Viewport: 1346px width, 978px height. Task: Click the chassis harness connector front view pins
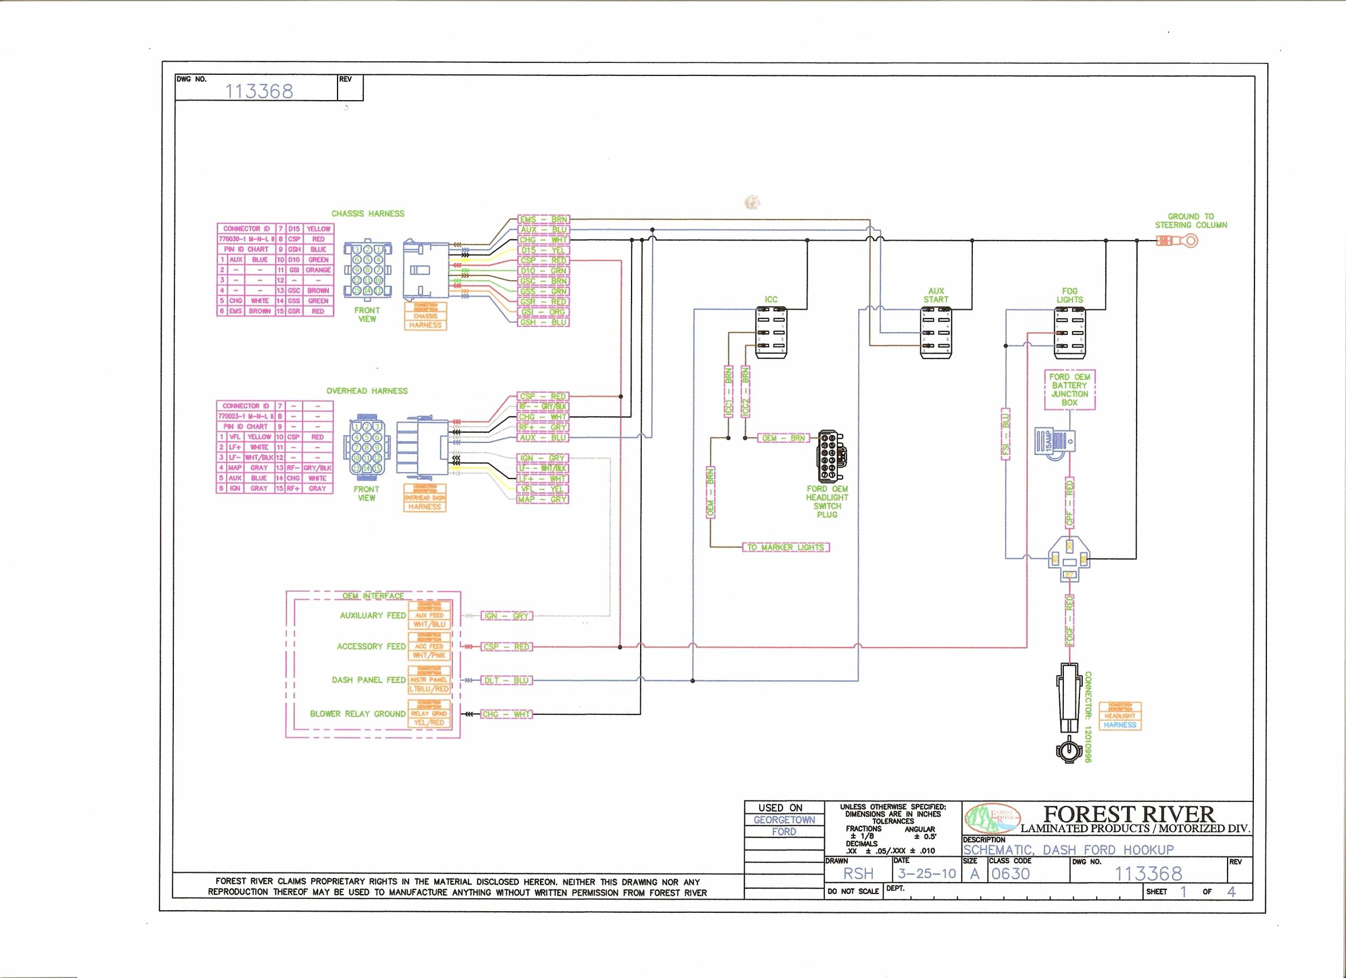tap(368, 270)
